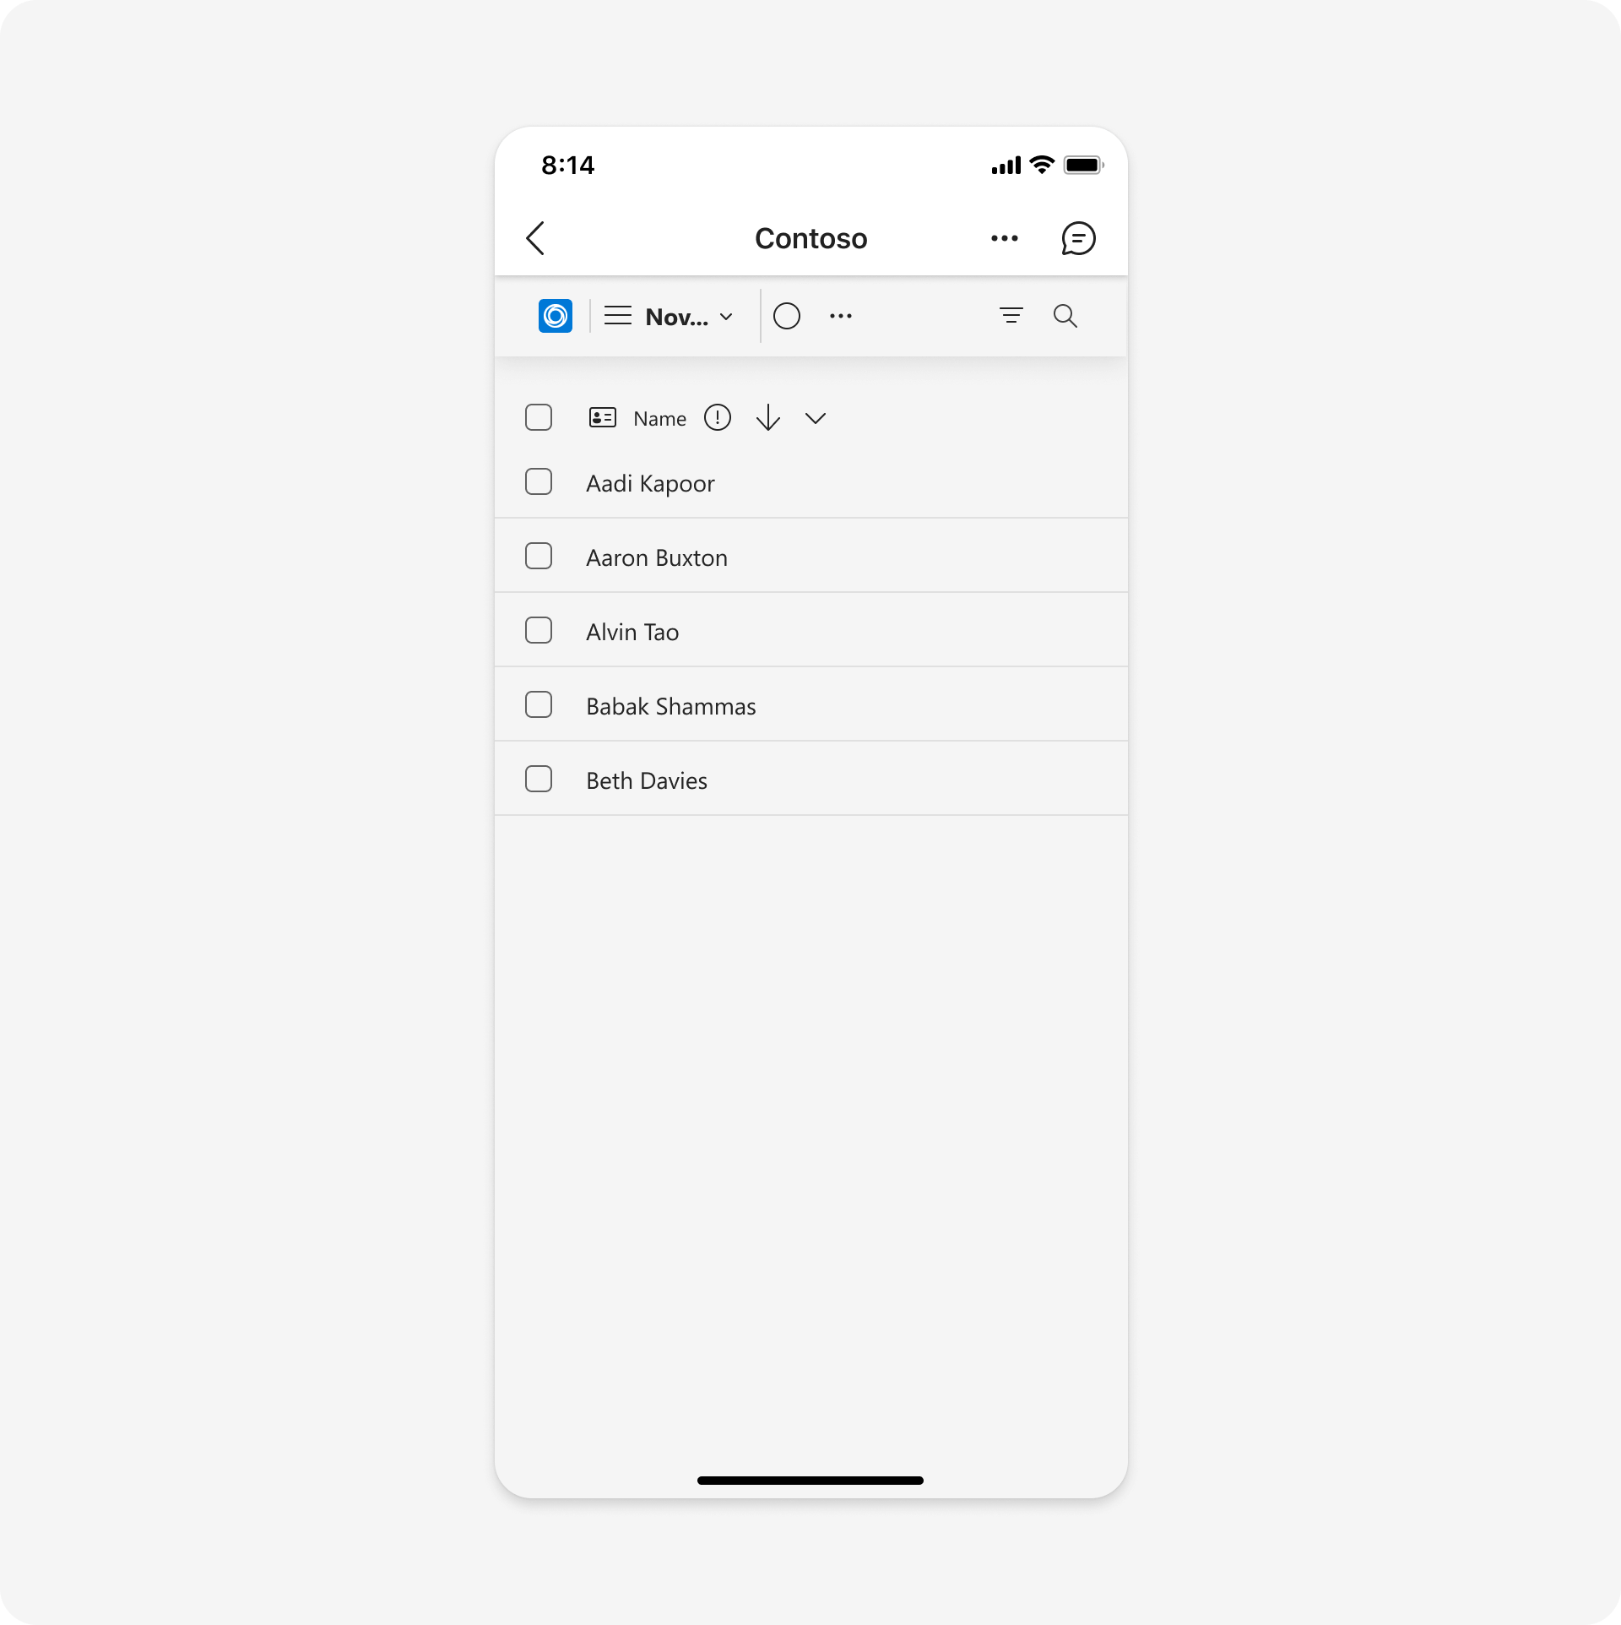
Task: Select Aaron Buxton from the list
Action: (539, 556)
